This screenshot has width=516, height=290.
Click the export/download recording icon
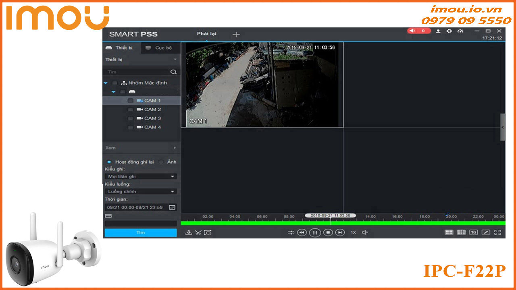click(189, 232)
